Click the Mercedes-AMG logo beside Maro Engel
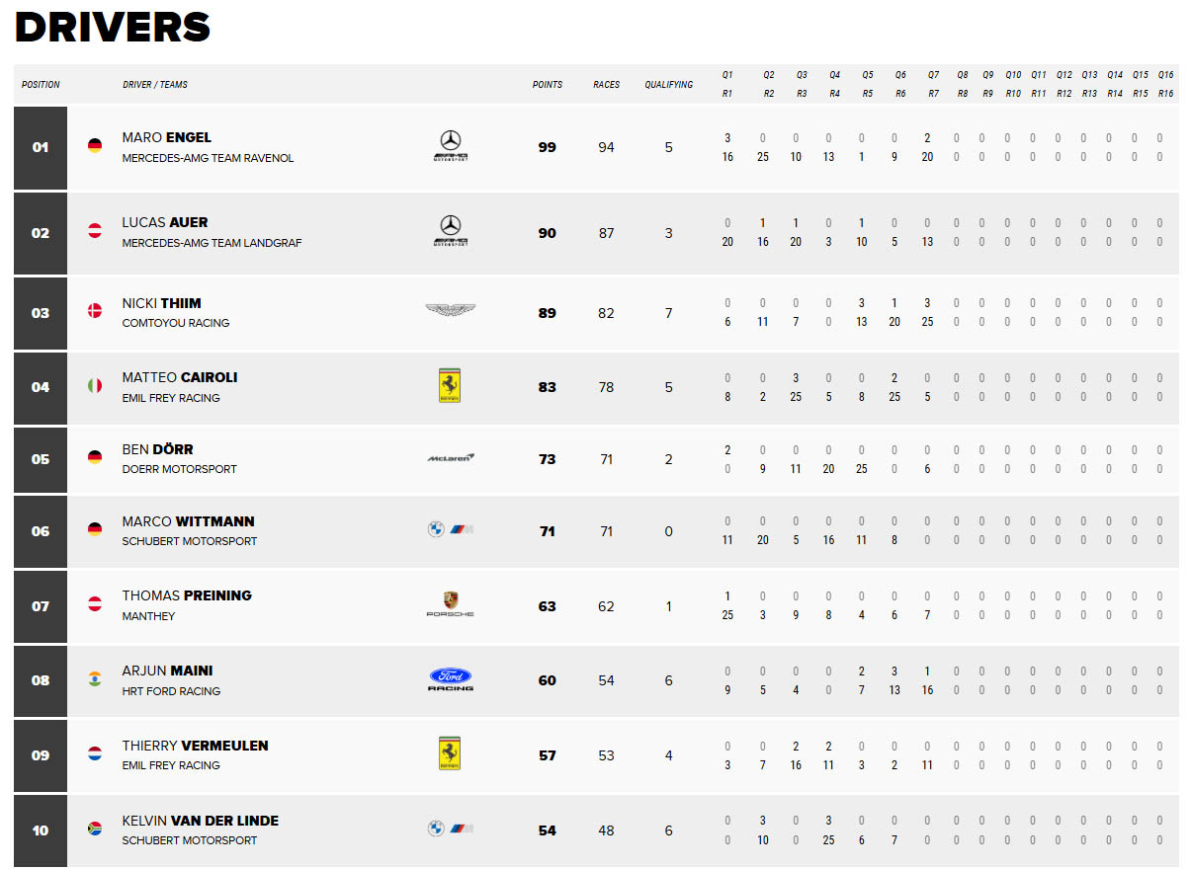This screenshot has width=1192, height=869. 450,146
